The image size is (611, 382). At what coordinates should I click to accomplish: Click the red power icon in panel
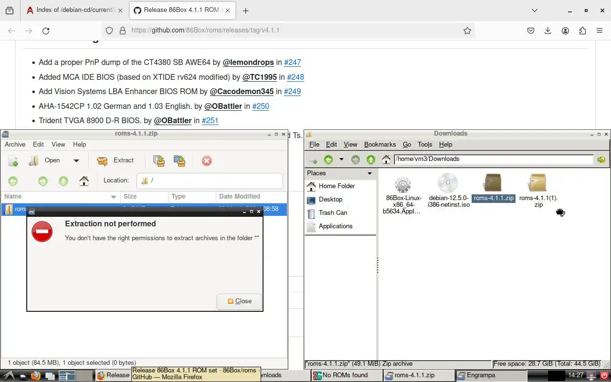click(x=604, y=376)
